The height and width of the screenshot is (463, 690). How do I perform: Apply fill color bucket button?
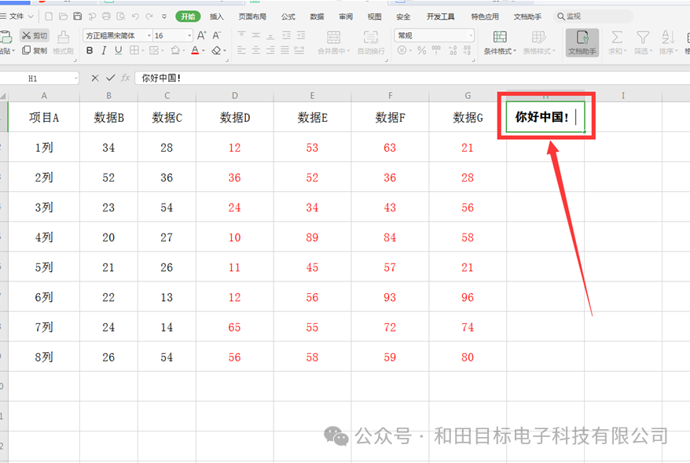point(175,50)
